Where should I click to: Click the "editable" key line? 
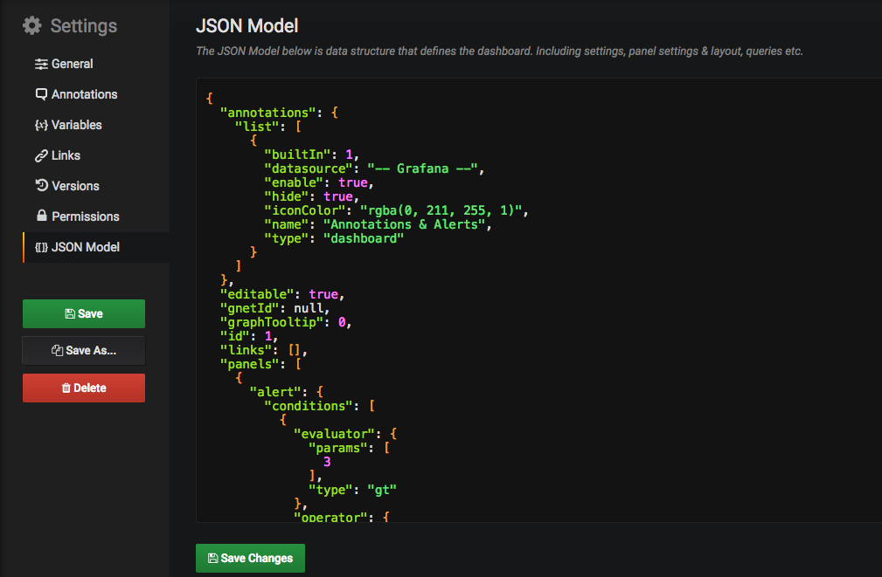click(x=282, y=294)
